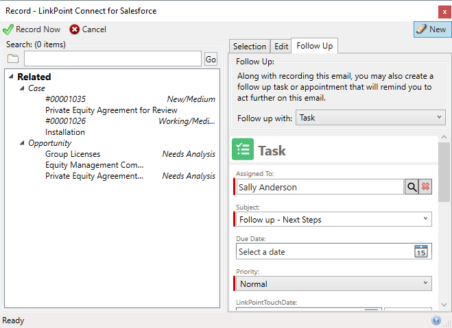The image size is (452, 328).
Task: Click the Working/Medi... status text
Action: (187, 121)
